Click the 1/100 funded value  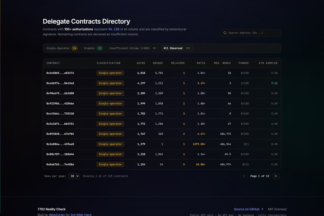pos(245,83)
